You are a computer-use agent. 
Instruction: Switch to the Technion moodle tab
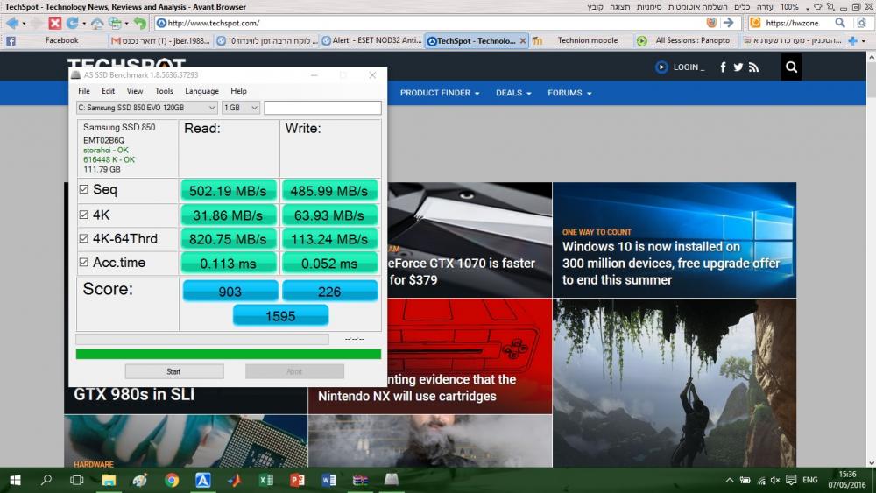[583, 41]
